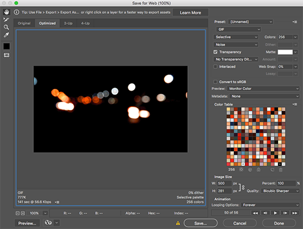Image resolution: width=303 pixels, height=229 pixels.
Task: Click the Done button
Action: (279, 223)
